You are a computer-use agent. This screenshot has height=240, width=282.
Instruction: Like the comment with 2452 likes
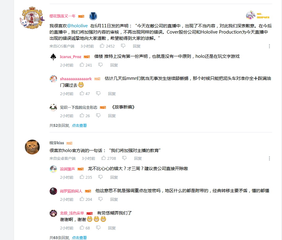(x=102, y=46)
